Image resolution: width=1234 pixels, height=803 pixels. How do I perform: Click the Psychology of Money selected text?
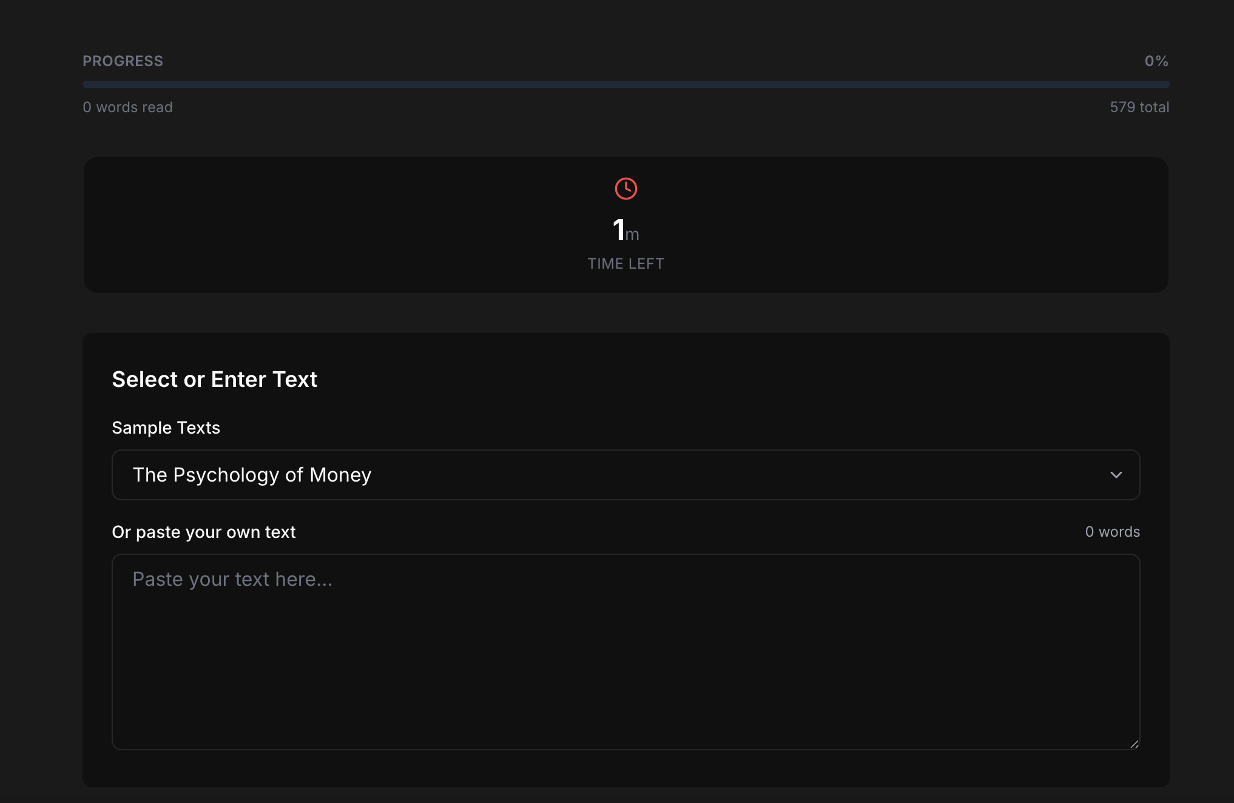coord(252,475)
